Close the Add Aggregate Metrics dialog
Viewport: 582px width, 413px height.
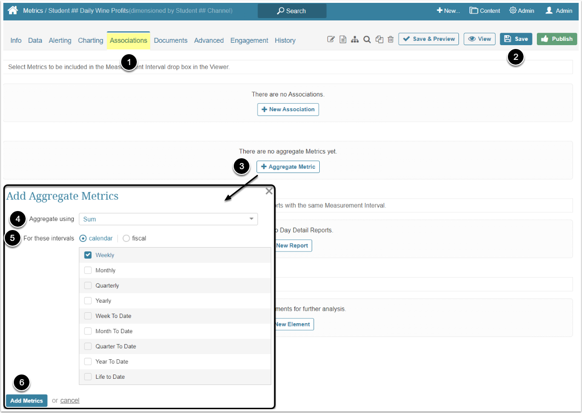269,191
